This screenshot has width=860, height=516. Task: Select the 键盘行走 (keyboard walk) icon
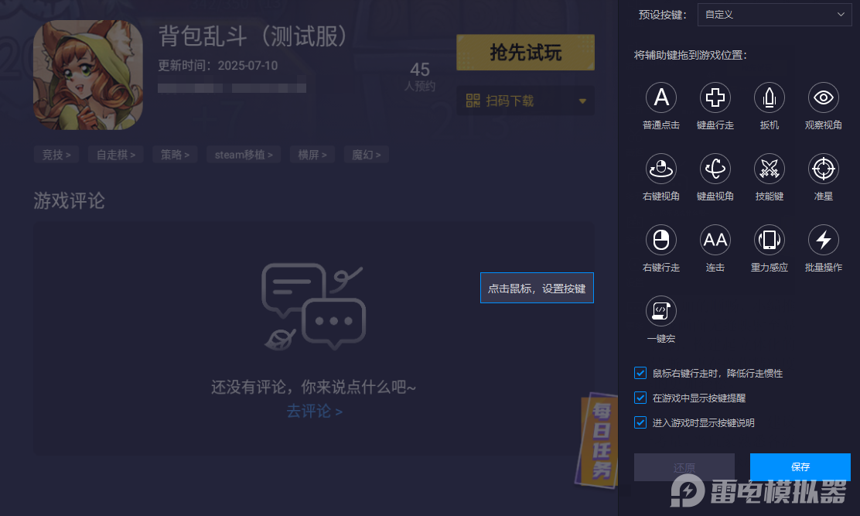pos(715,97)
